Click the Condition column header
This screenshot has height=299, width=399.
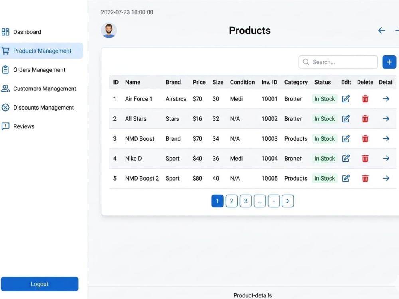[x=242, y=82]
